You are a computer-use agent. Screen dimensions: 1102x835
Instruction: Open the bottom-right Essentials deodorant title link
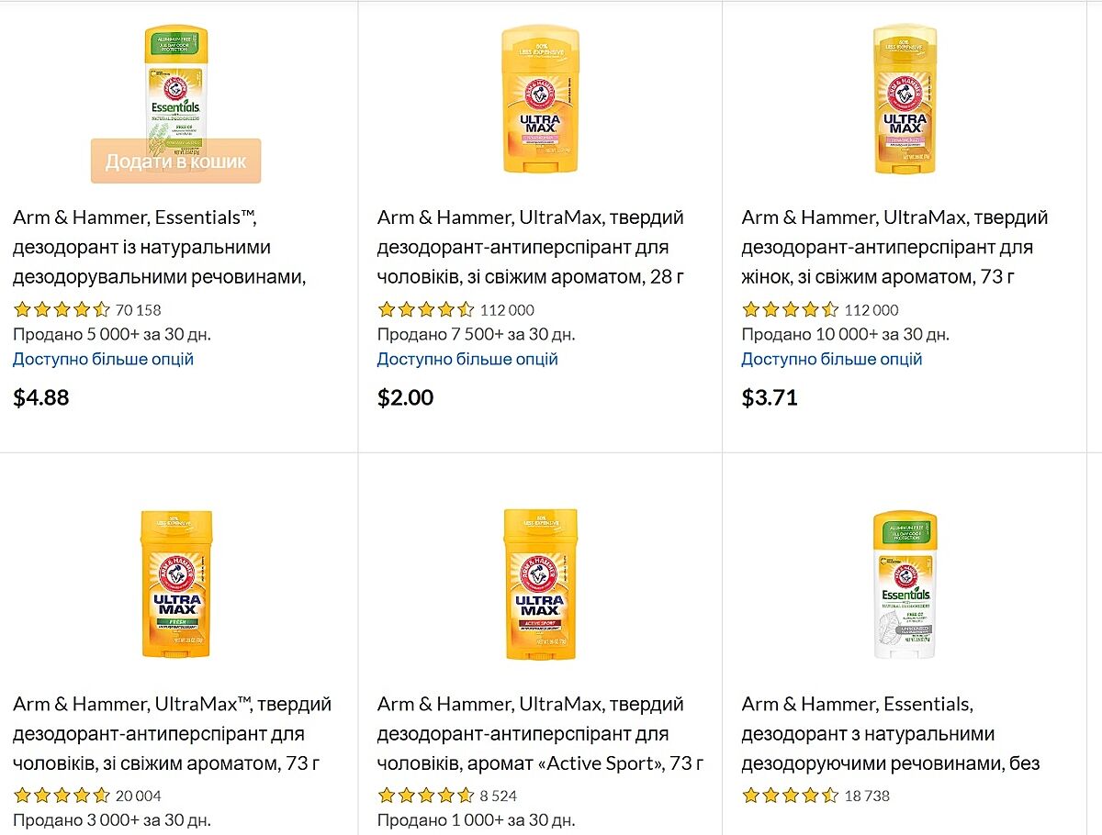pyautogui.click(x=891, y=733)
